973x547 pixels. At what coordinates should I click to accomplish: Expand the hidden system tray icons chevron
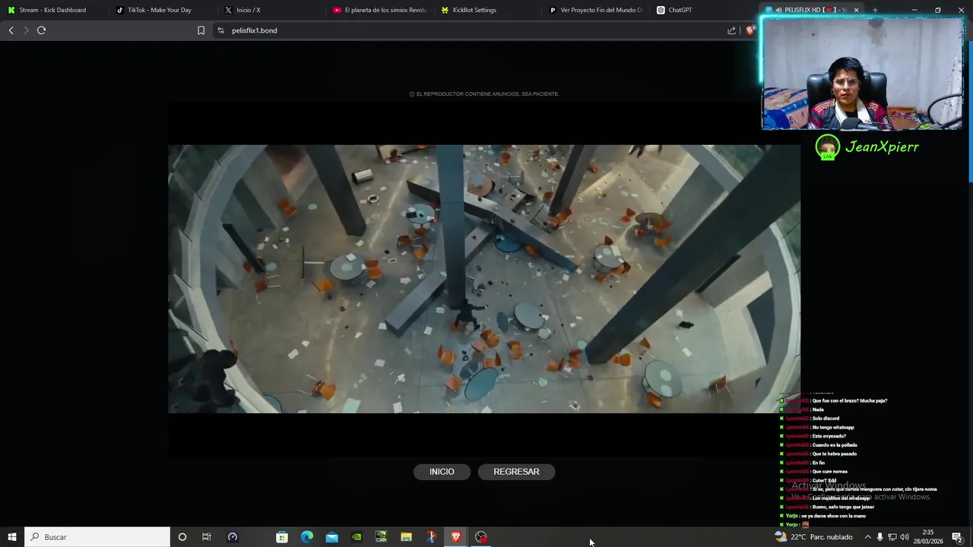pos(867,537)
